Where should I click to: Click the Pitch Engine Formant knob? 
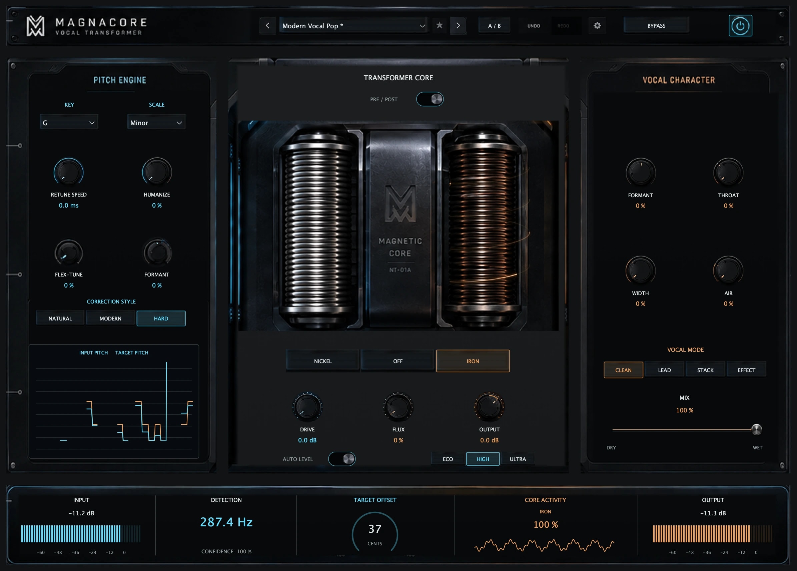click(157, 253)
